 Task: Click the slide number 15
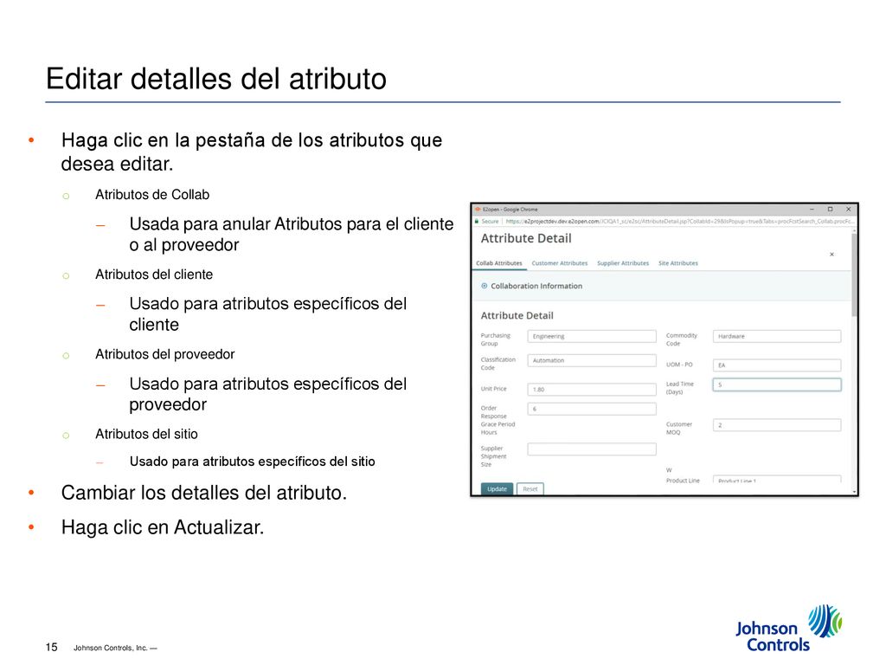[51, 647]
